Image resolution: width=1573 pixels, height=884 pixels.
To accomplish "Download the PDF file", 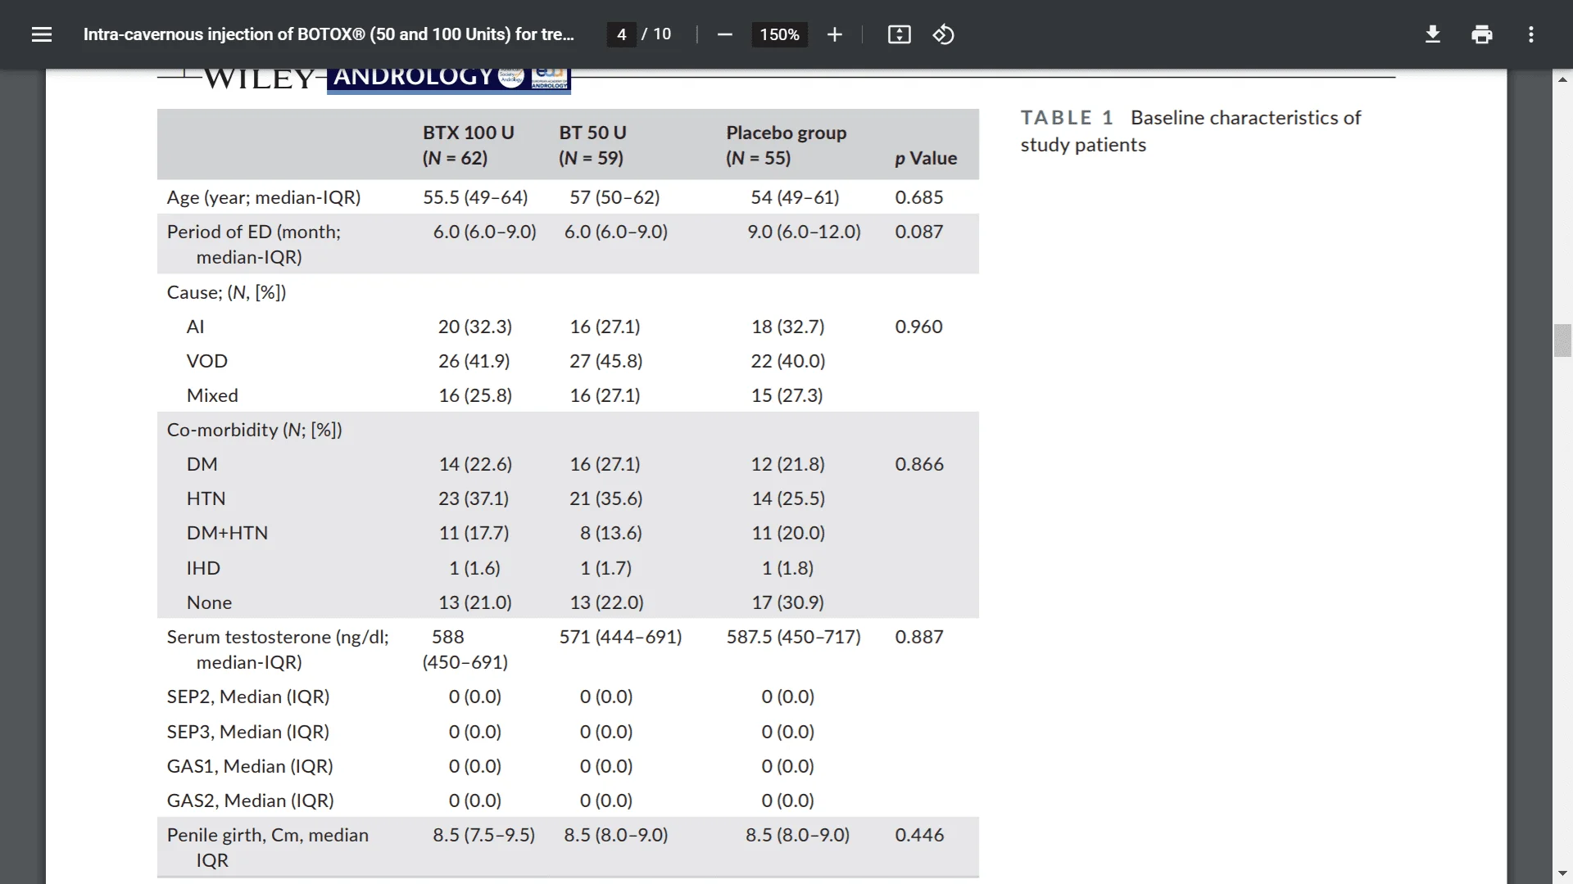I will [1432, 34].
